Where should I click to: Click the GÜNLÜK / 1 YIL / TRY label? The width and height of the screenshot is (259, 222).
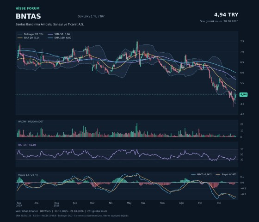(x=91, y=16)
